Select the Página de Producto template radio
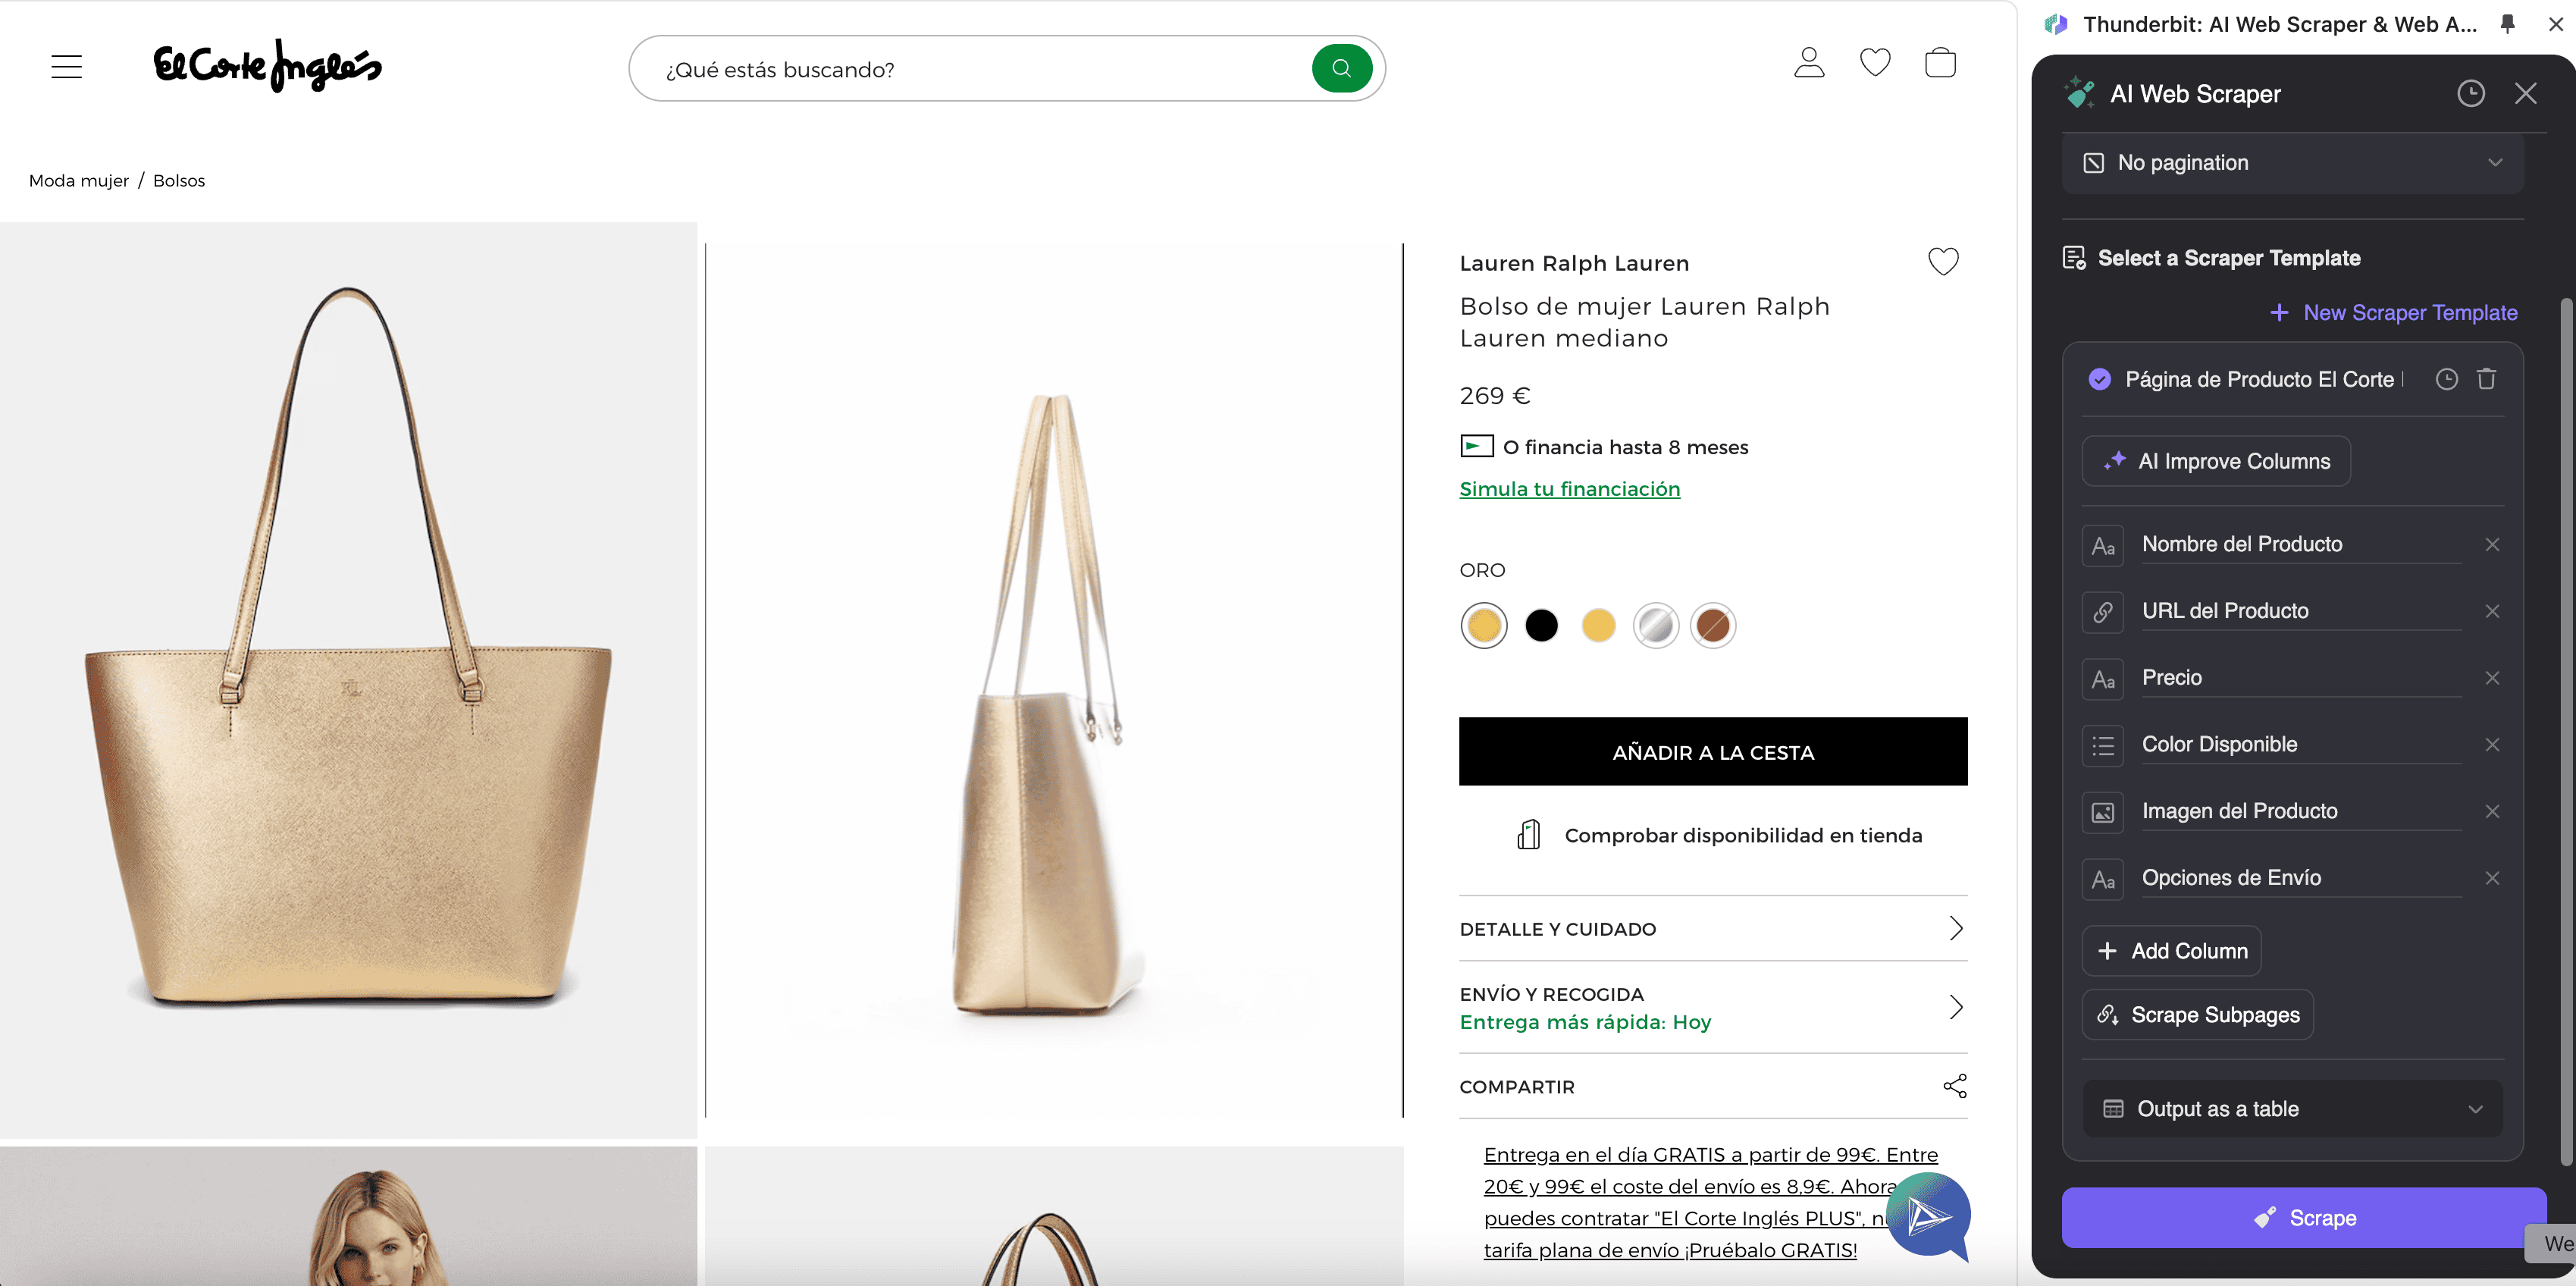This screenshot has width=2576, height=1286. (2100, 379)
